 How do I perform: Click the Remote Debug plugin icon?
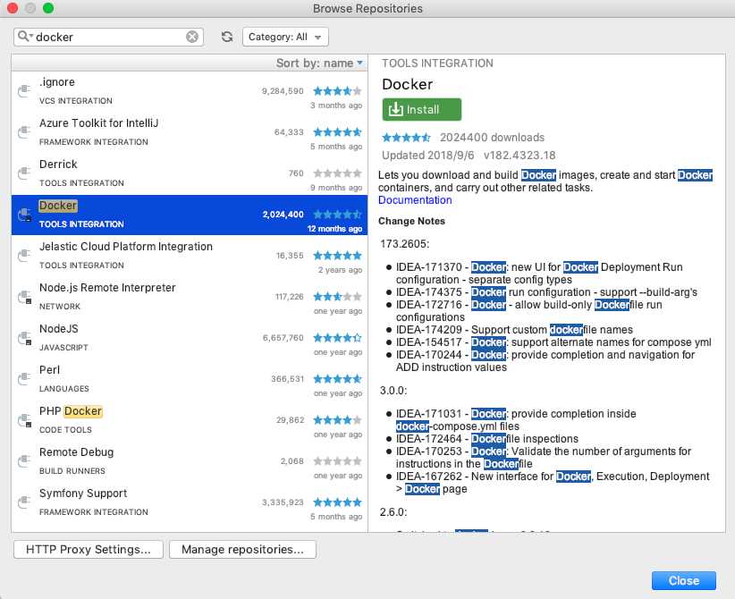24,461
